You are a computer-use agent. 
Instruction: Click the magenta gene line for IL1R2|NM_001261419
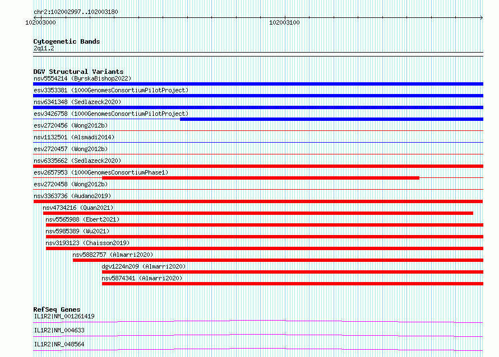pyautogui.click(x=258, y=321)
